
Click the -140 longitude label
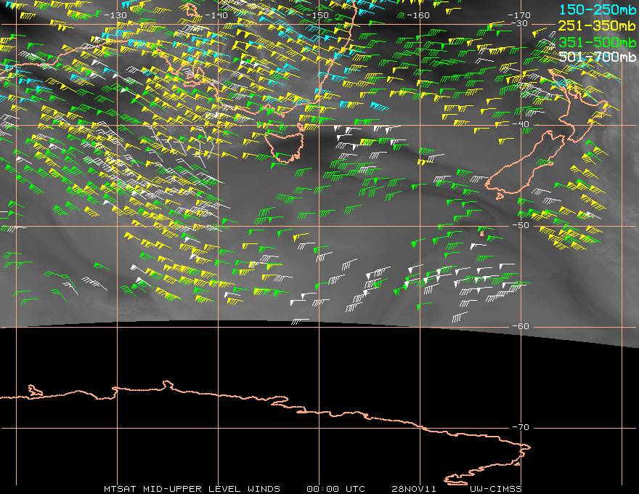(216, 15)
